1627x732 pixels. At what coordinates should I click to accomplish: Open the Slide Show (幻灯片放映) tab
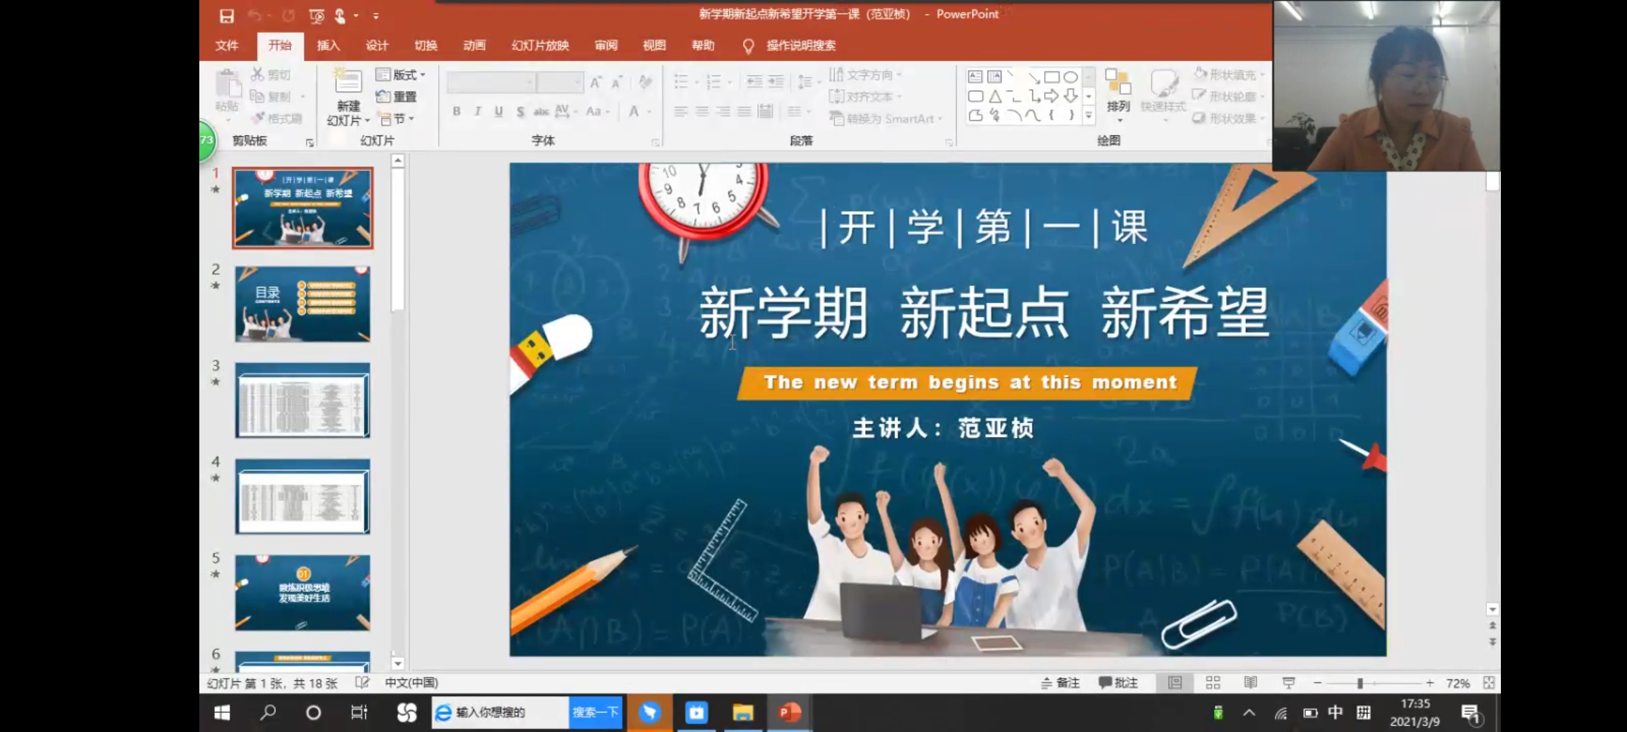(540, 45)
